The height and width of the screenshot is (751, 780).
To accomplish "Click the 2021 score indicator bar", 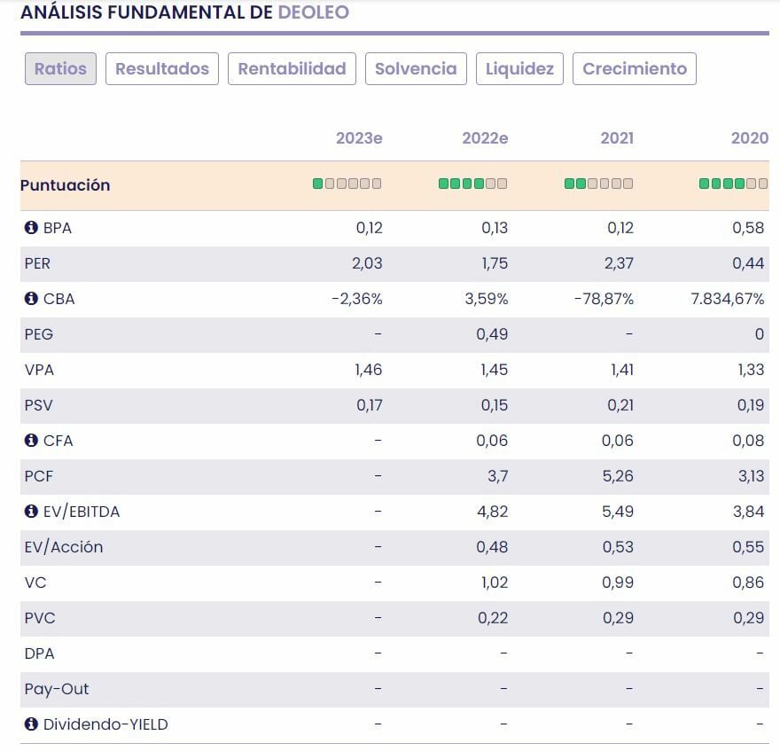I will point(599,184).
